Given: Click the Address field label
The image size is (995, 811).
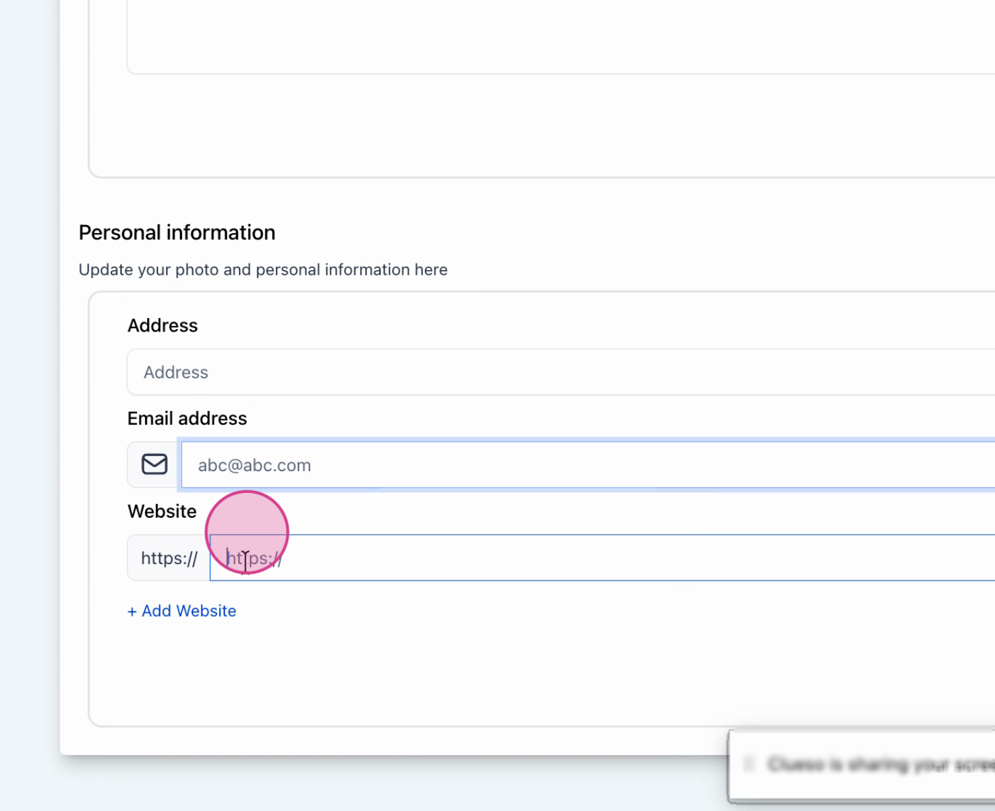Looking at the screenshot, I should [163, 325].
